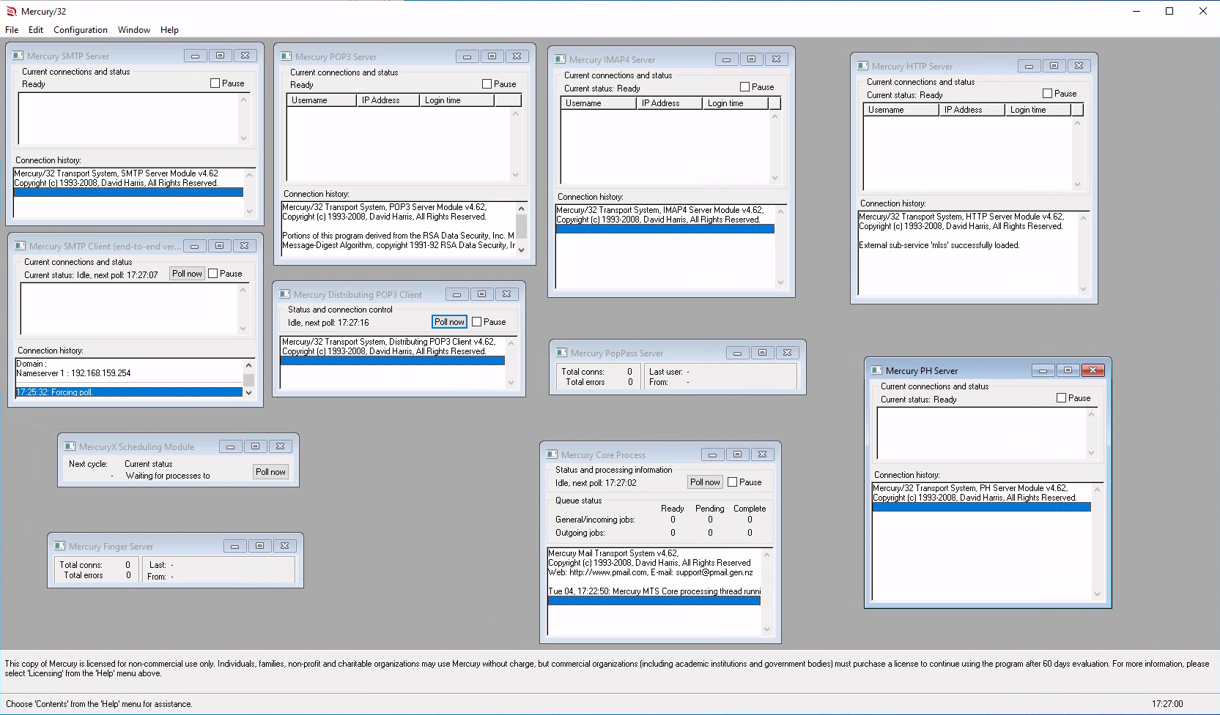Click Poll now in Distributing POP3 Client

pos(449,322)
